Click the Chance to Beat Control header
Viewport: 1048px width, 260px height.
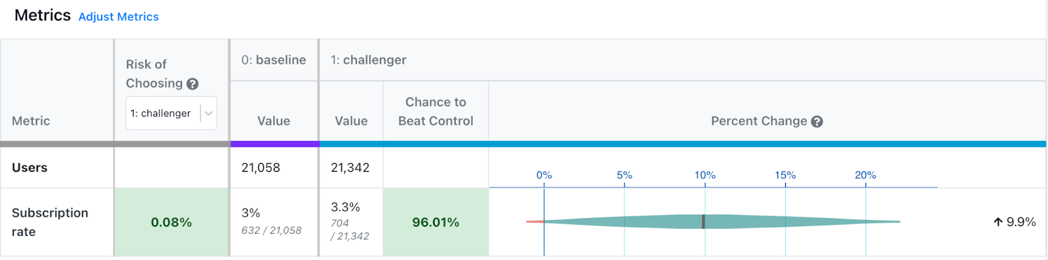[436, 111]
